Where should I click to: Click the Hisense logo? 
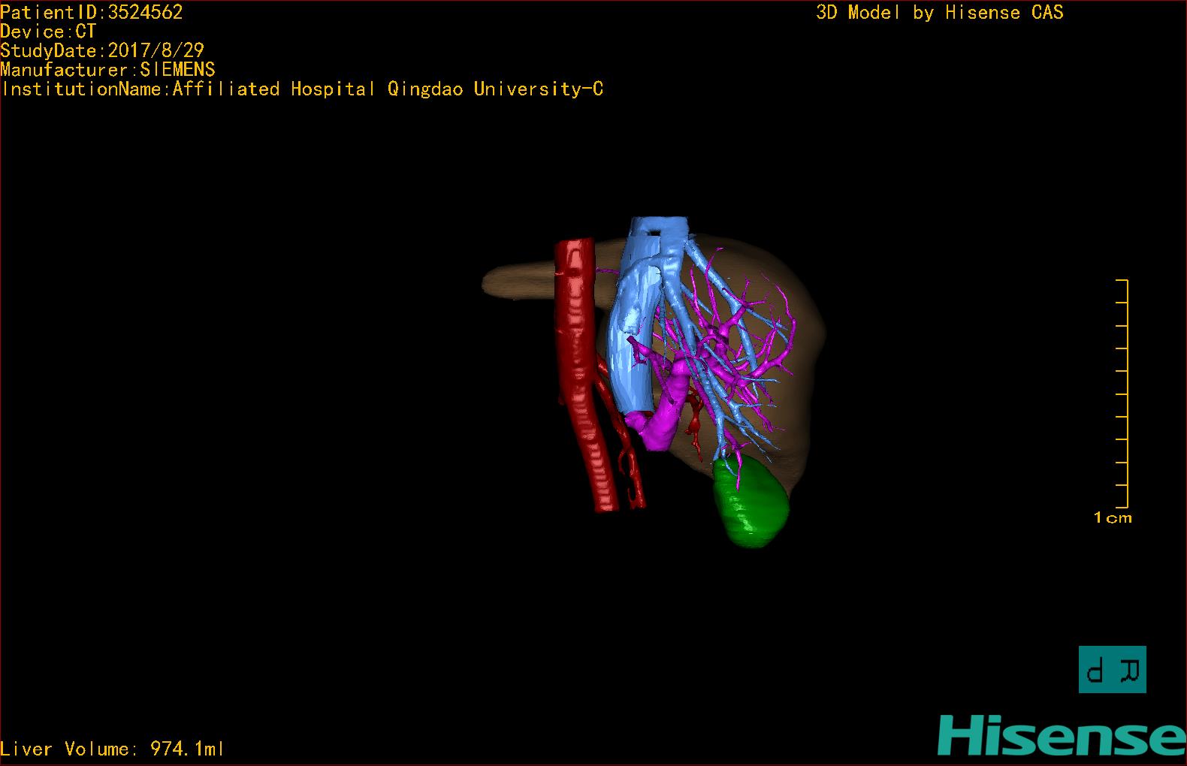tap(1062, 736)
